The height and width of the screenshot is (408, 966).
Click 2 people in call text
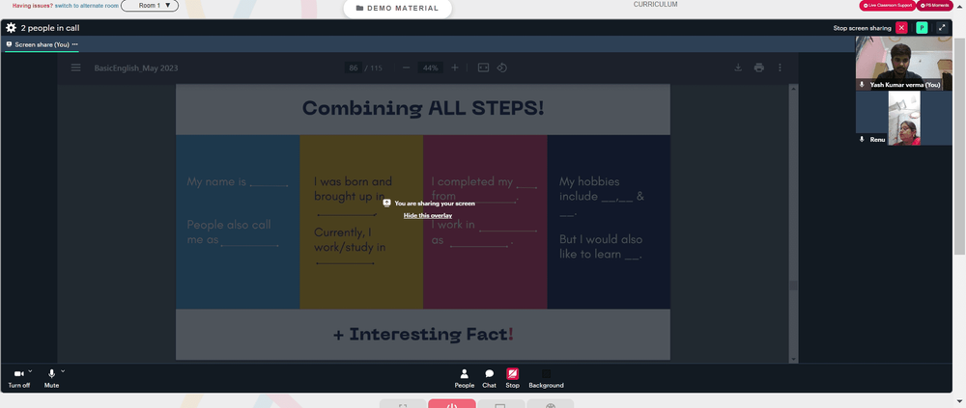(50, 28)
